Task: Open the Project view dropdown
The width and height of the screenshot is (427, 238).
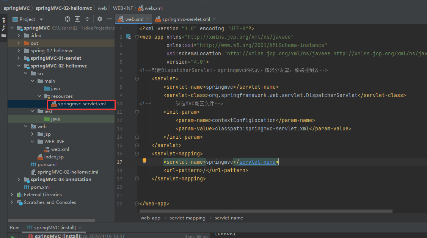Action: click(41, 19)
